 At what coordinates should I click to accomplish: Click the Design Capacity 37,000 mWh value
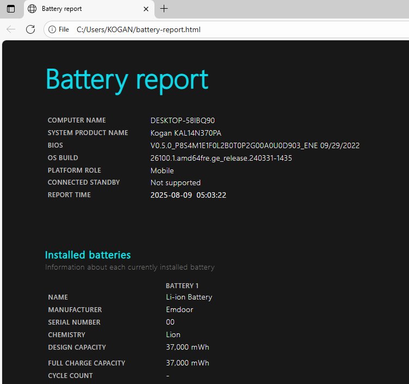point(187,348)
